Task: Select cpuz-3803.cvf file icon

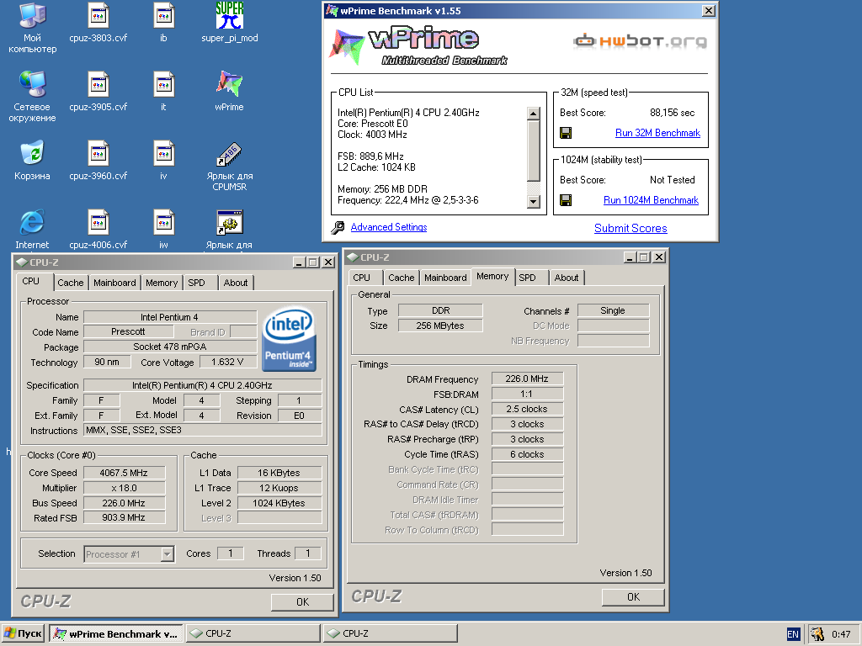Action: (x=98, y=23)
